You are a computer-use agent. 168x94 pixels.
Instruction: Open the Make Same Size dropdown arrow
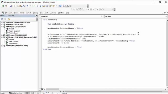click(x=98, y=9)
